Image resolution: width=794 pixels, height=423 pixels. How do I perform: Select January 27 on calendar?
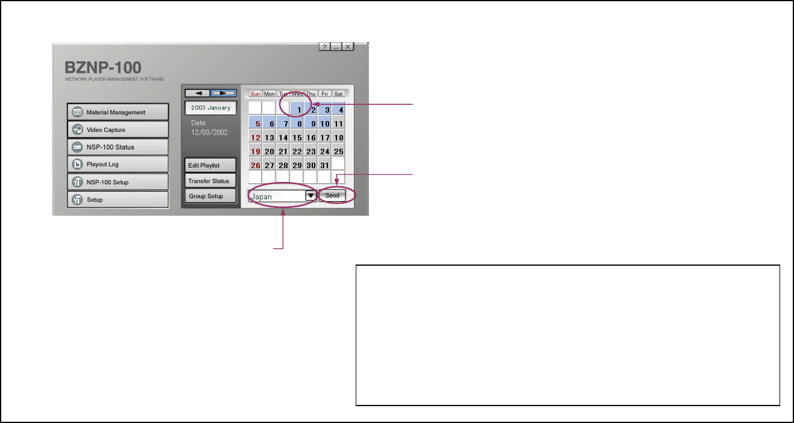pos(269,163)
